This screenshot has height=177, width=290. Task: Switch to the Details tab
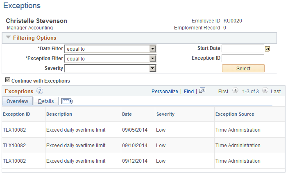(x=46, y=101)
